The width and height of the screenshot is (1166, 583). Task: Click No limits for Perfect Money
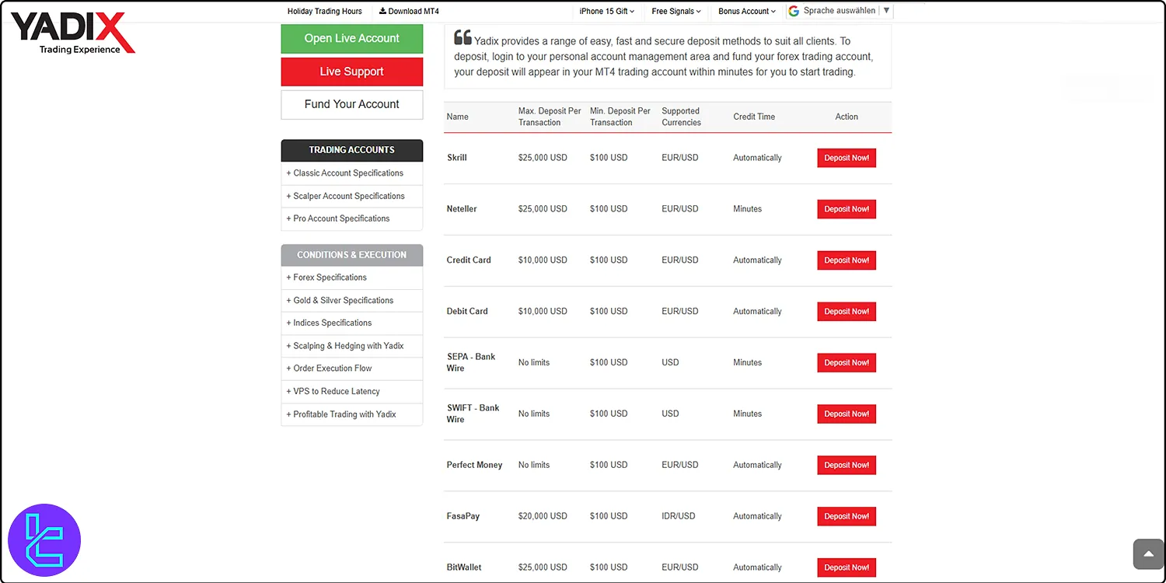point(534,465)
